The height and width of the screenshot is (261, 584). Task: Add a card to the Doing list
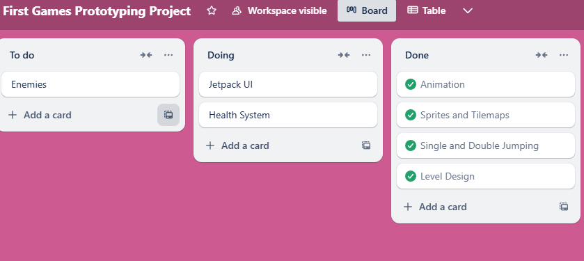click(x=238, y=145)
